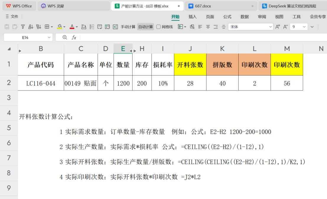Switch to 手动计算 manual calculation
The width and height of the screenshot is (327, 199).
[x=128, y=27]
